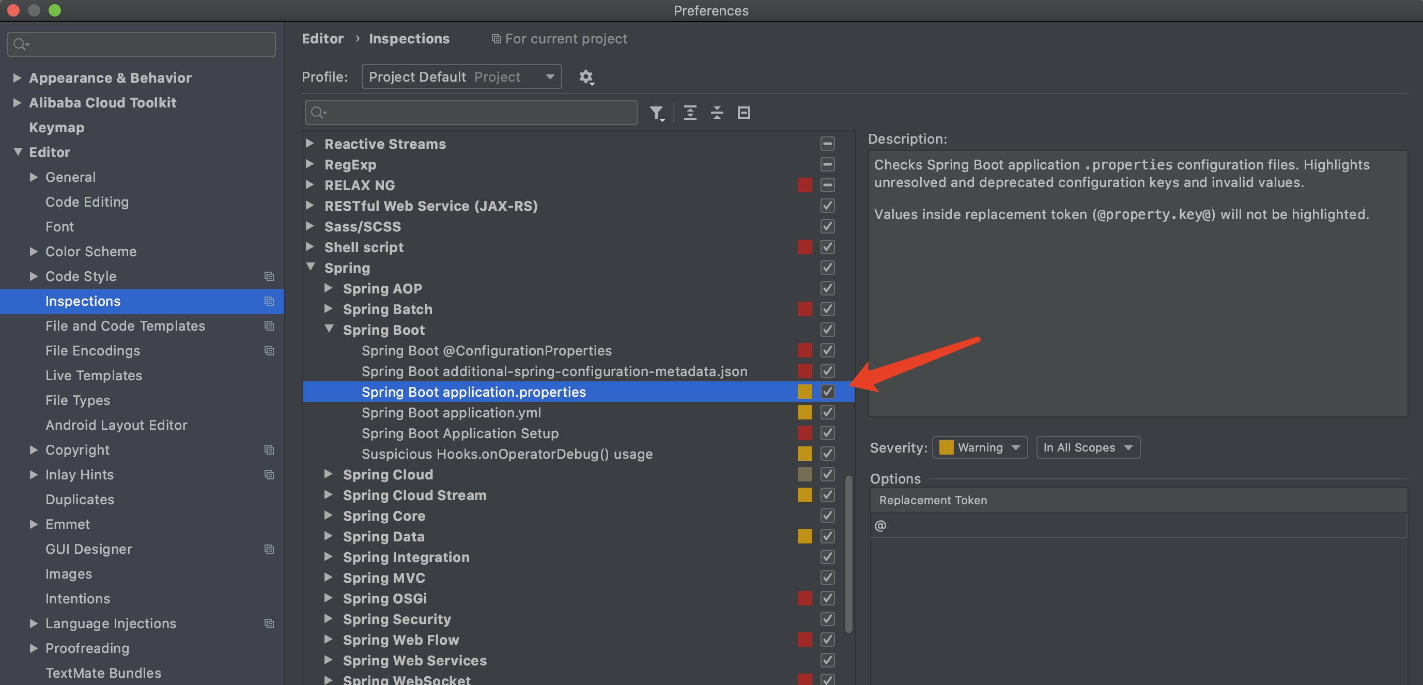Select Inspections under Editor menu

pos(83,301)
